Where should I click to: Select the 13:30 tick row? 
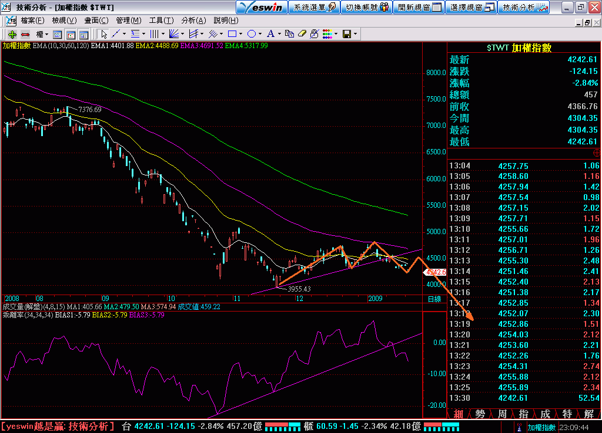tap(524, 398)
